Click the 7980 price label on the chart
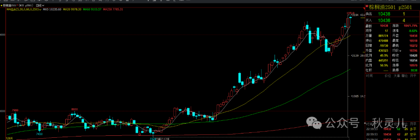 15,111
